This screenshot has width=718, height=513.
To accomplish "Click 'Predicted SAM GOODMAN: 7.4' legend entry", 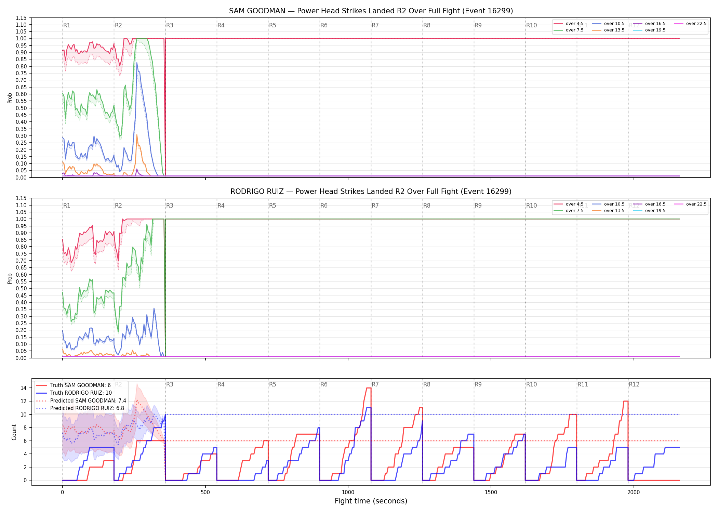I will pos(81,401).
